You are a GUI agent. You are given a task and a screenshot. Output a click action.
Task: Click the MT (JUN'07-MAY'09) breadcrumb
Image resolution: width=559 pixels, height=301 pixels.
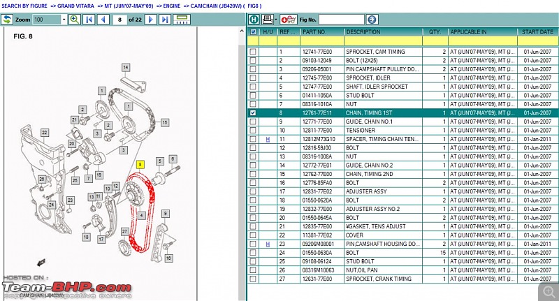129,6
